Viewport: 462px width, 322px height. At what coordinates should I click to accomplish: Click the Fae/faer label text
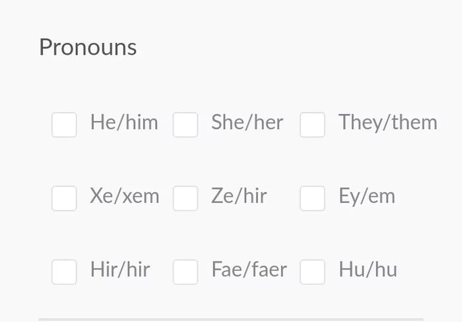coord(249,270)
